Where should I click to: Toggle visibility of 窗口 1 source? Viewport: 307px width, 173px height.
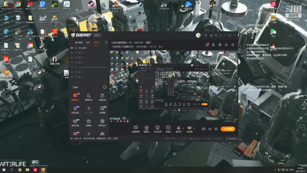(72, 77)
